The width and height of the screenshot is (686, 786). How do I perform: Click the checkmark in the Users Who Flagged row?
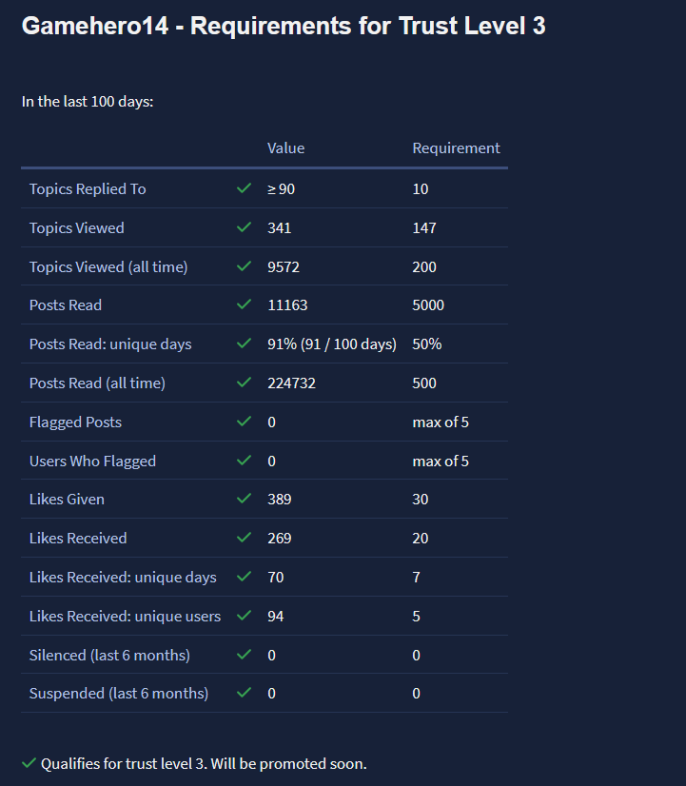[x=244, y=461]
